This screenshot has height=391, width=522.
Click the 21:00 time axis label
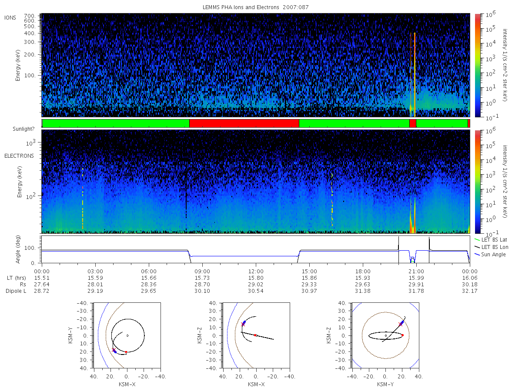pyautogui.click(x=416, y=271)
